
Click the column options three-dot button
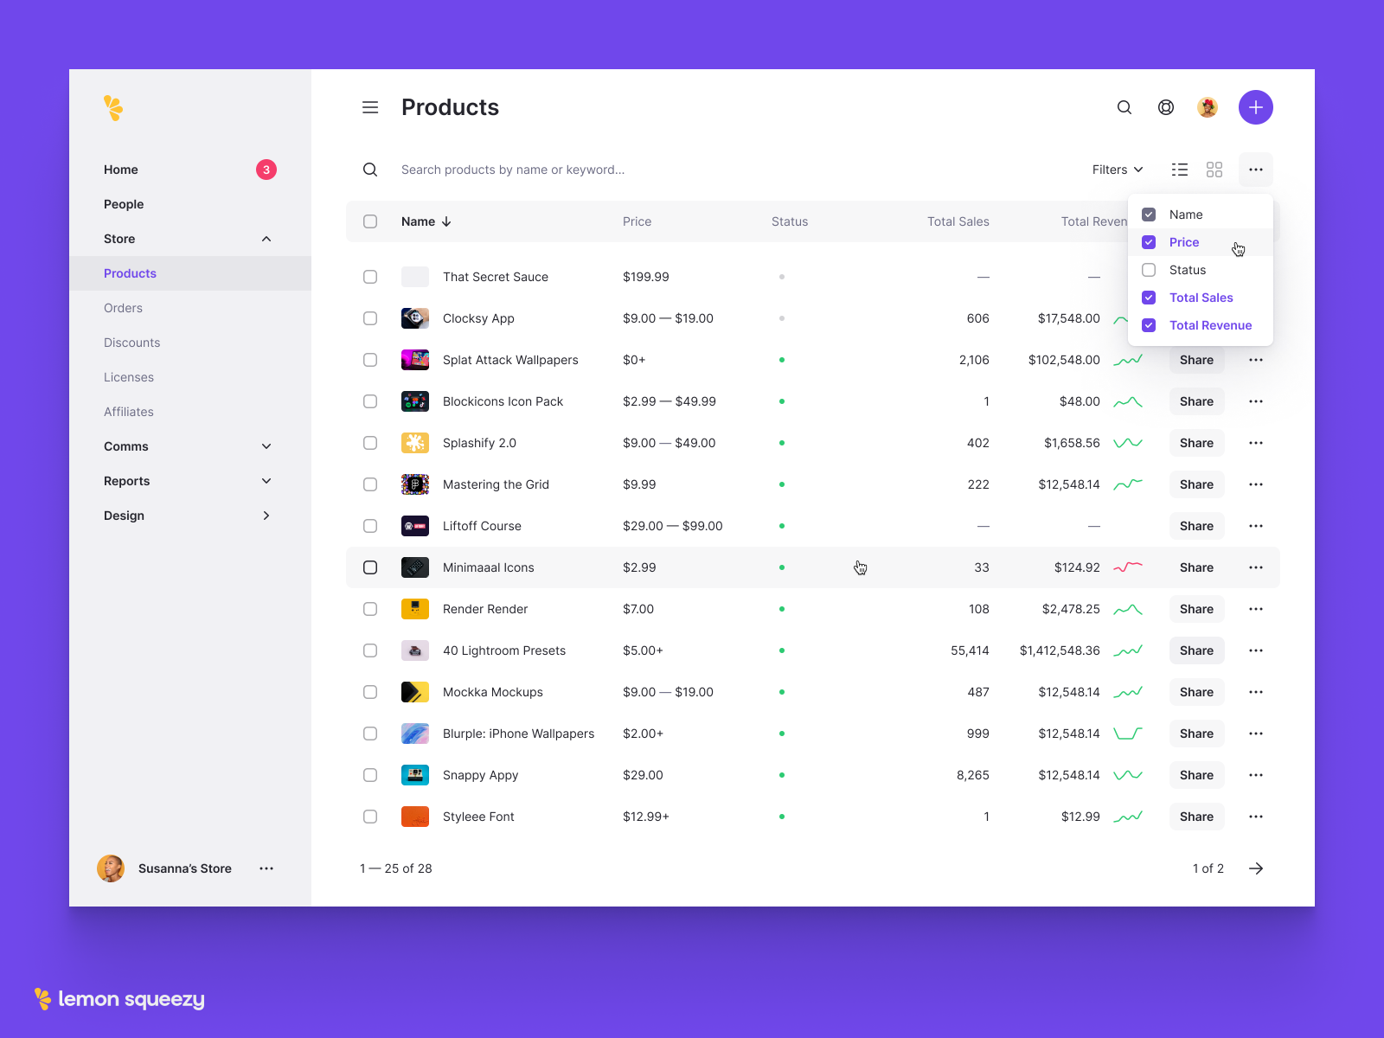click(x=1256, y=170)
